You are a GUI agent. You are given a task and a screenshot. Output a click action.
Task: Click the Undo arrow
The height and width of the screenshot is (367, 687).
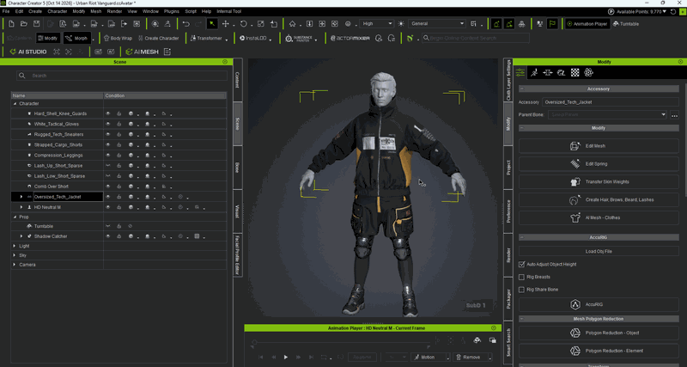[x=186, y=24]
